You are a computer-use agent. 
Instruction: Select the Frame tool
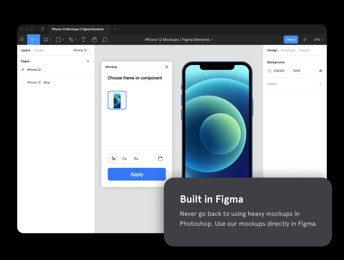click(x=46, y=40)
